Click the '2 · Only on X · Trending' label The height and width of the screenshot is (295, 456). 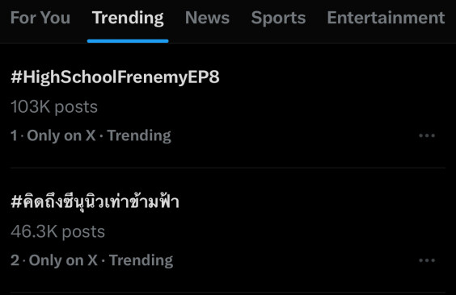pyautogui.click(x=92, y=260)
